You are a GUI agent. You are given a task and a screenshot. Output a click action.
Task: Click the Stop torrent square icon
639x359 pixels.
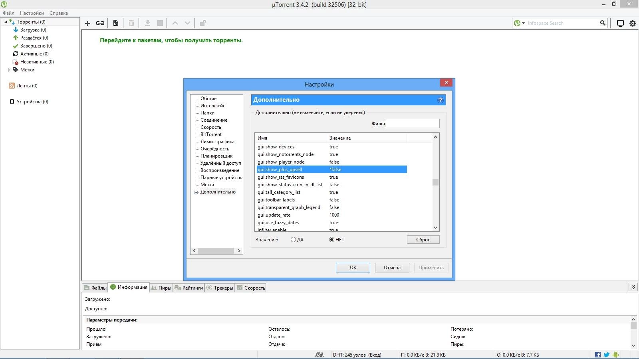[160, 23]
